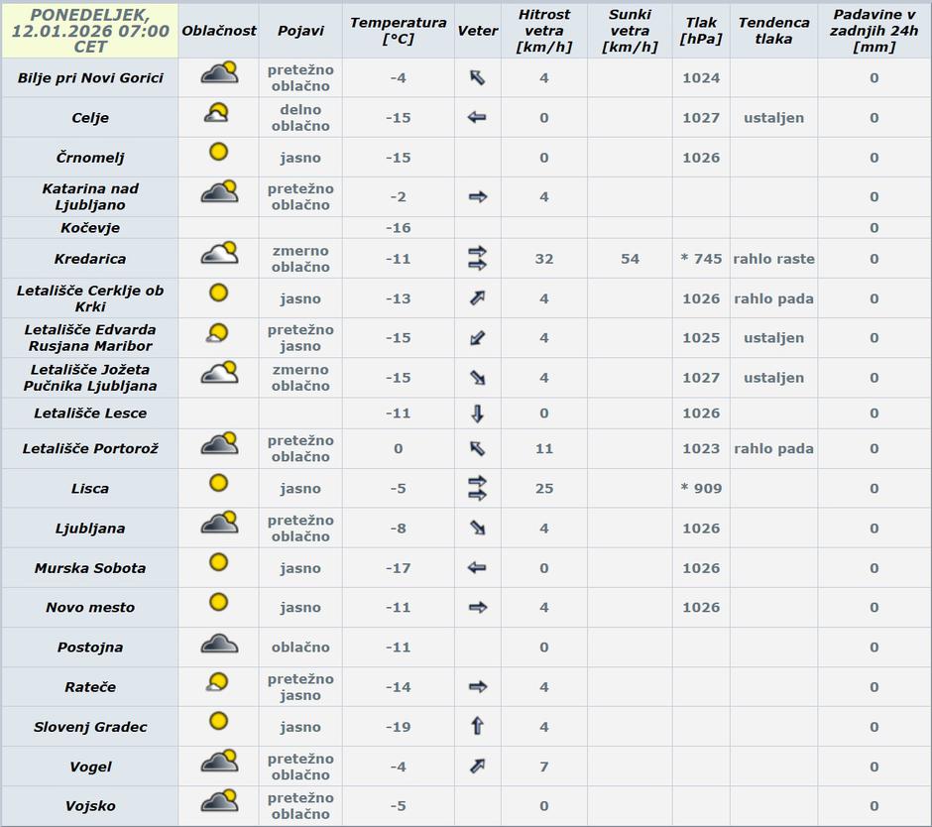Image resolution: width=932 pixels, height=827 pixels.
Task: Select the Temperatura column header
Action: point(400,30)
